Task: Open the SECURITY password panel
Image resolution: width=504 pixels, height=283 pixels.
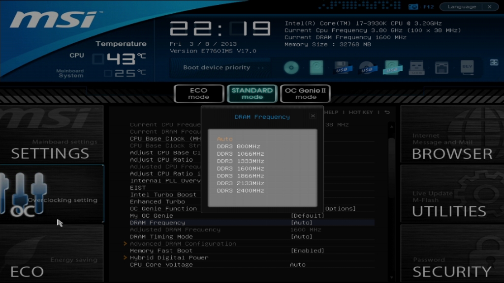Action: click(x=452, y=254)
